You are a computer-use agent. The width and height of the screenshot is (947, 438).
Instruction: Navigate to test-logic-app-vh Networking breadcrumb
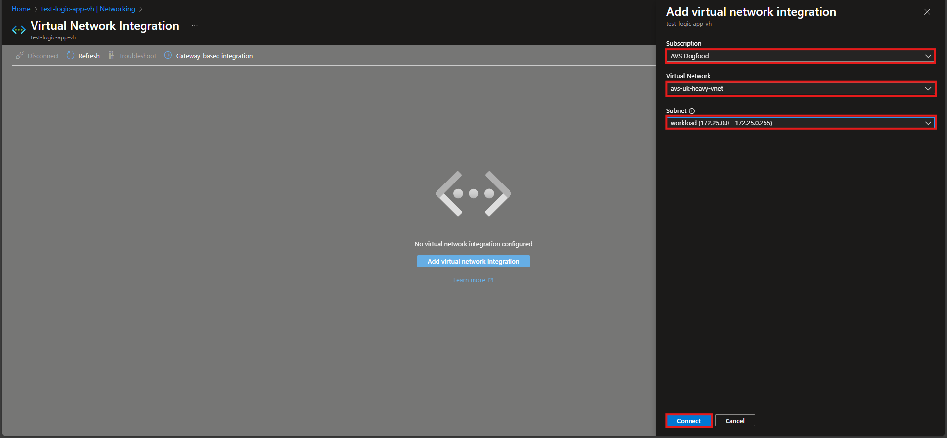point(88,9)
